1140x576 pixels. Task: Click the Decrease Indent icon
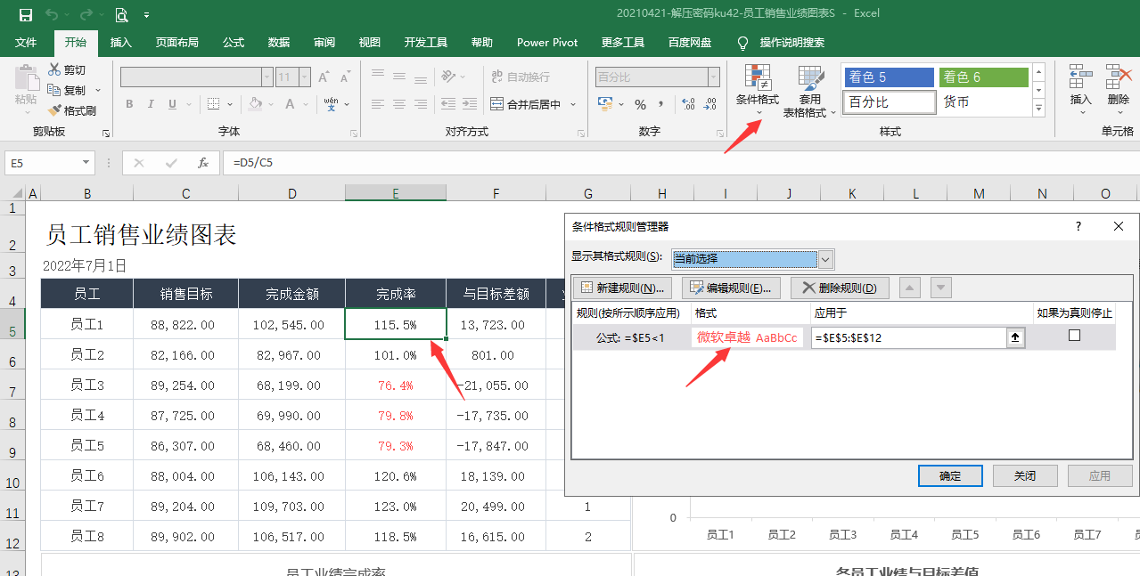pyautogui.click(x=447, y=104)
